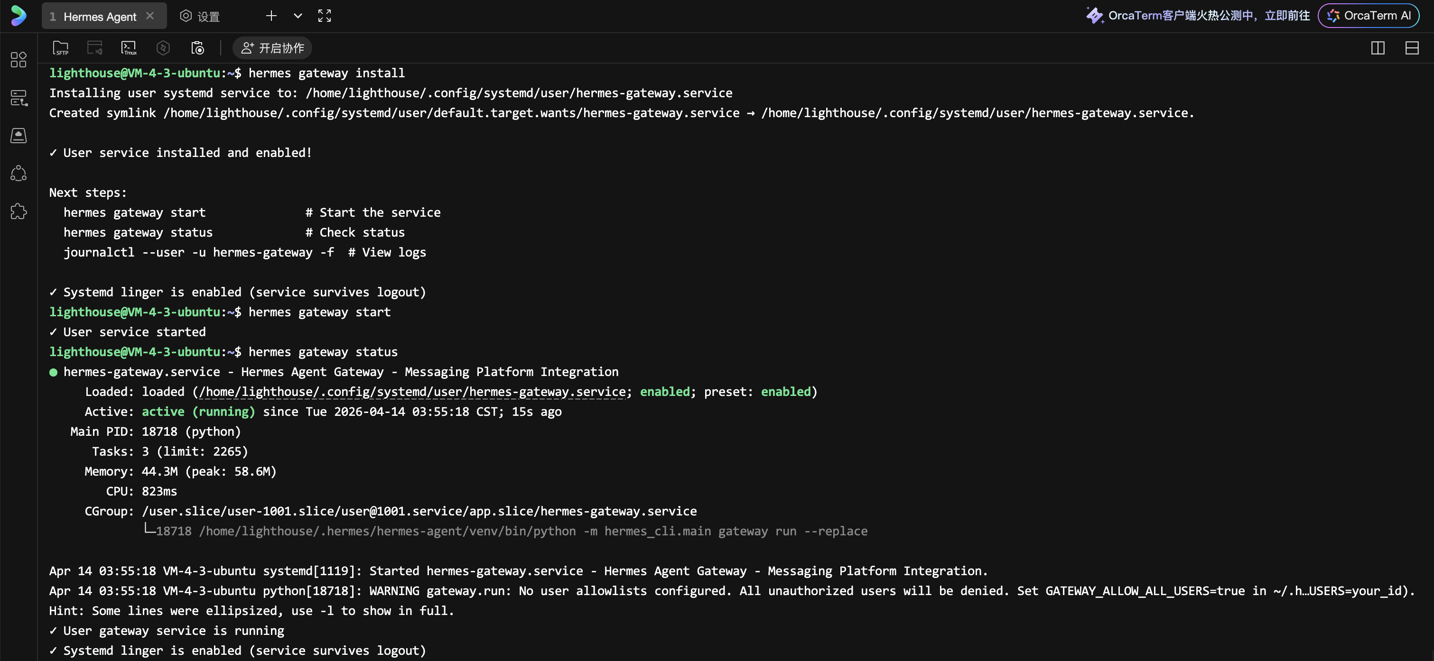Open the 设置 settings page
Image resolution: width=1434 pixels, height=661 pixels.
pos(200,16)
